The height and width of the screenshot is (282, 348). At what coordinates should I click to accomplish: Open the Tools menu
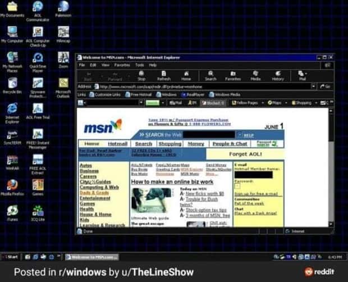coord(139,65)
